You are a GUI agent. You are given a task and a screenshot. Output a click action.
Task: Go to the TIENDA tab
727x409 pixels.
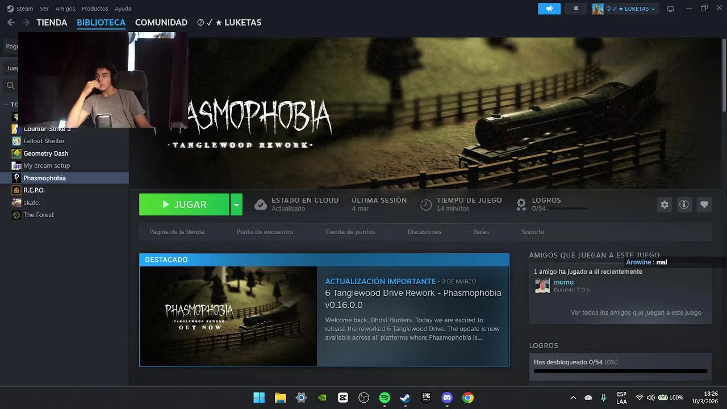click(52, 23)
